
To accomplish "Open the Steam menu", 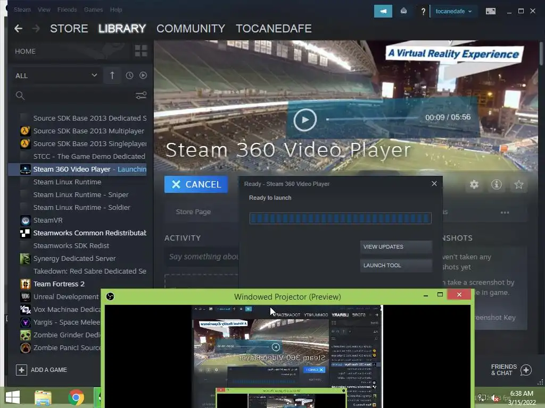I will (x=22, y=10).
